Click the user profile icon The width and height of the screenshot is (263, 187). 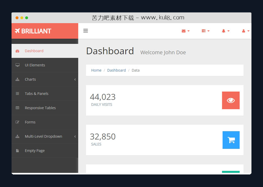coord(244,31)
